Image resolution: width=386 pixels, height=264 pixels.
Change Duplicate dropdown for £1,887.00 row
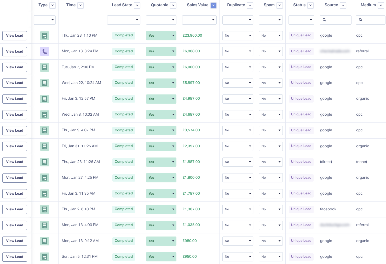[238, 162]
